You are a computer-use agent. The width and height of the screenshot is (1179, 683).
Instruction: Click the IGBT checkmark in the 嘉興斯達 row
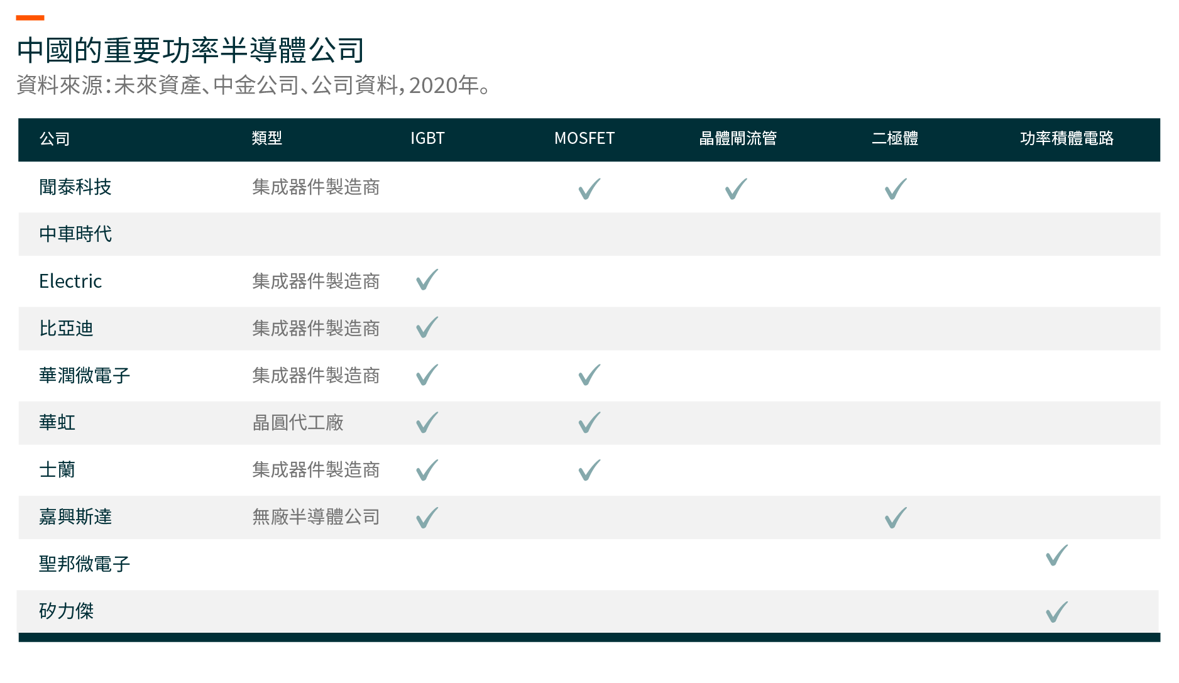[x=427, y=518]
